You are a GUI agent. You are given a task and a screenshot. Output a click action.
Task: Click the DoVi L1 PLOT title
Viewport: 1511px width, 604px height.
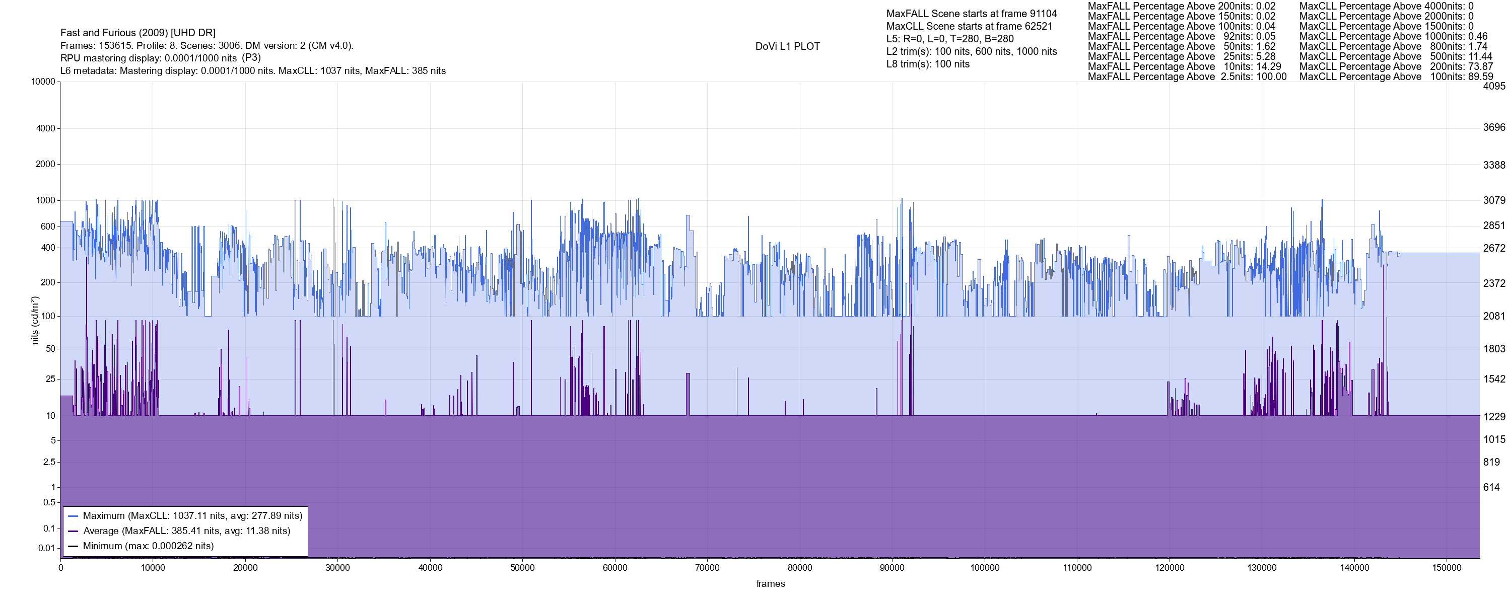point(787,46)
